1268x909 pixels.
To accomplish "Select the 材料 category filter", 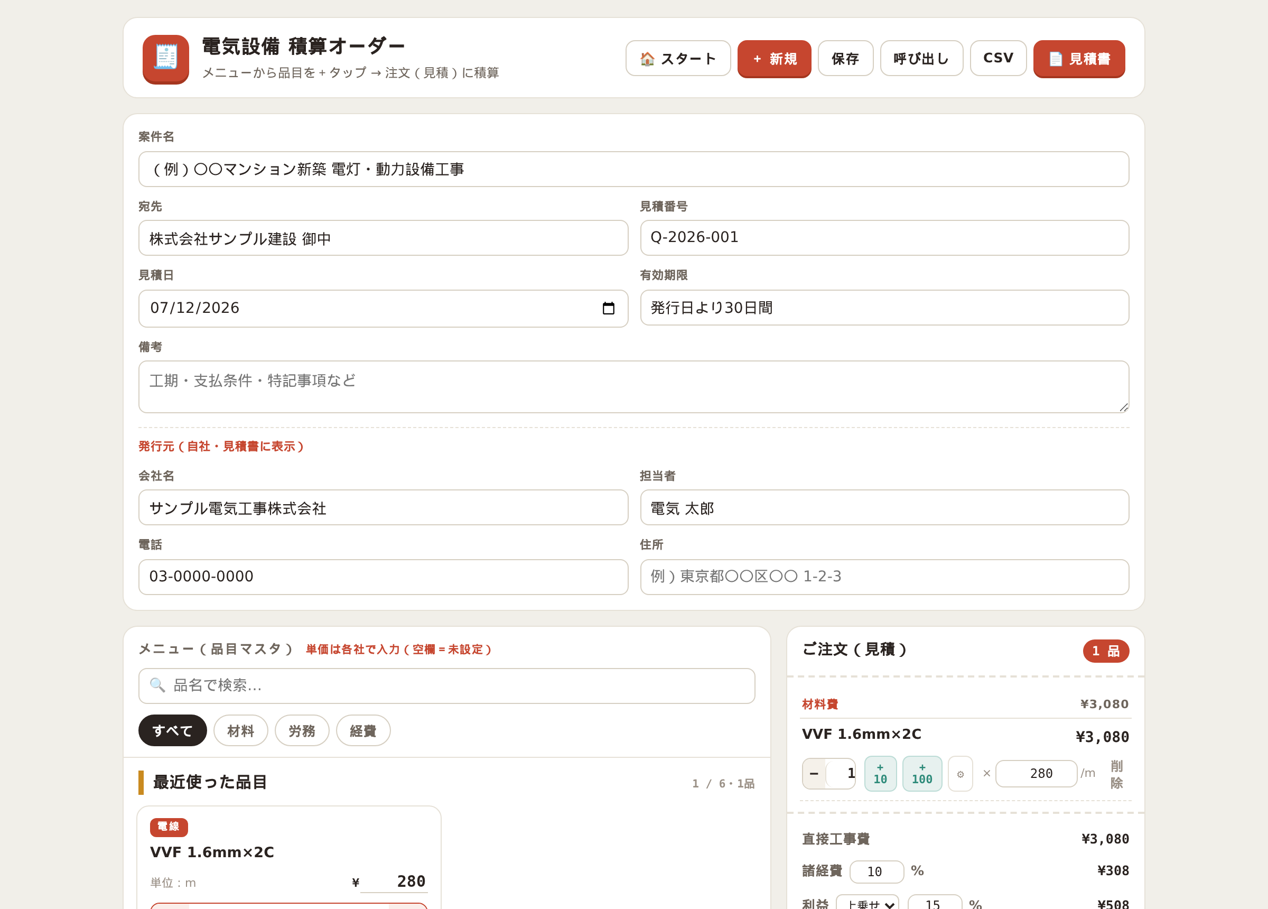I will (x=240, y=730).
